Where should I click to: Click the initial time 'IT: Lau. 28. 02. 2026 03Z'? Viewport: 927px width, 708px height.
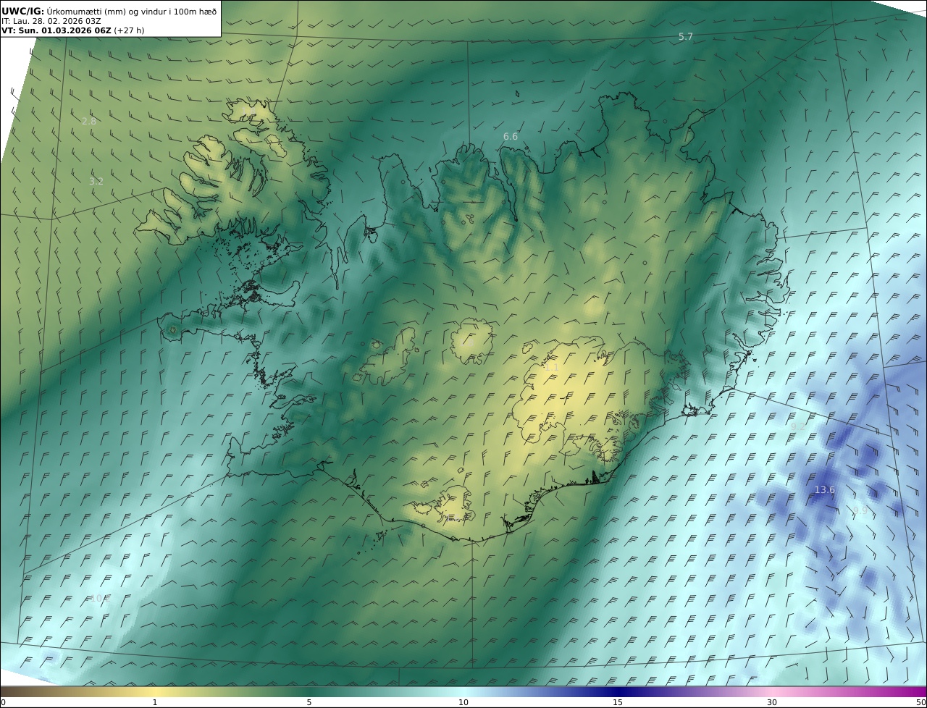[51, 21]
